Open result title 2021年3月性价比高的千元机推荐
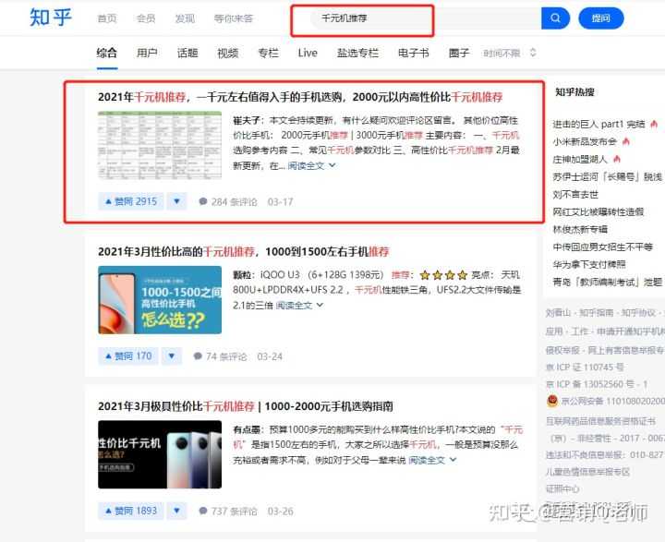 coord(244,251)
